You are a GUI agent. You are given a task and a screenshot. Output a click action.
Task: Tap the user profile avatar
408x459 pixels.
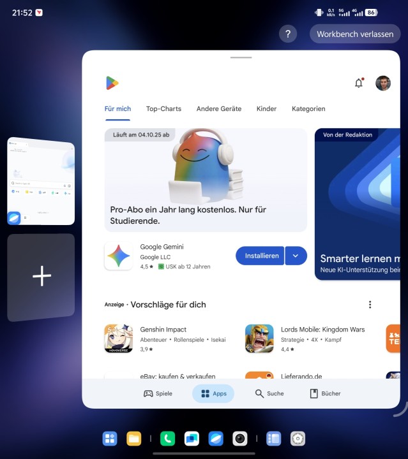[383, 83]
